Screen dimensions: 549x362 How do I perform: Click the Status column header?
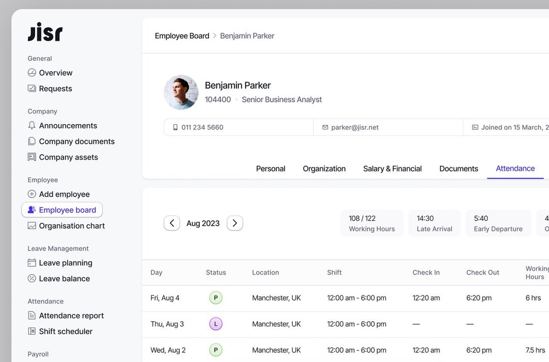tap(216, 273)
